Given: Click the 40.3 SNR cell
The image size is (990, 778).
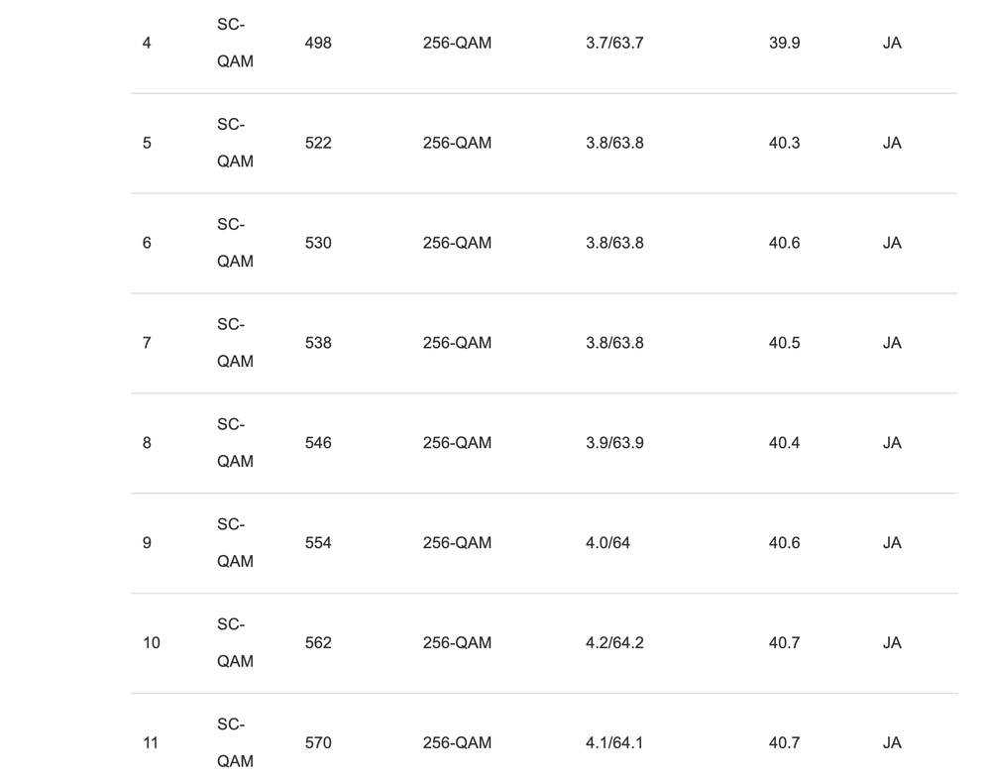Looking at the screenshot, I should 784,144.
